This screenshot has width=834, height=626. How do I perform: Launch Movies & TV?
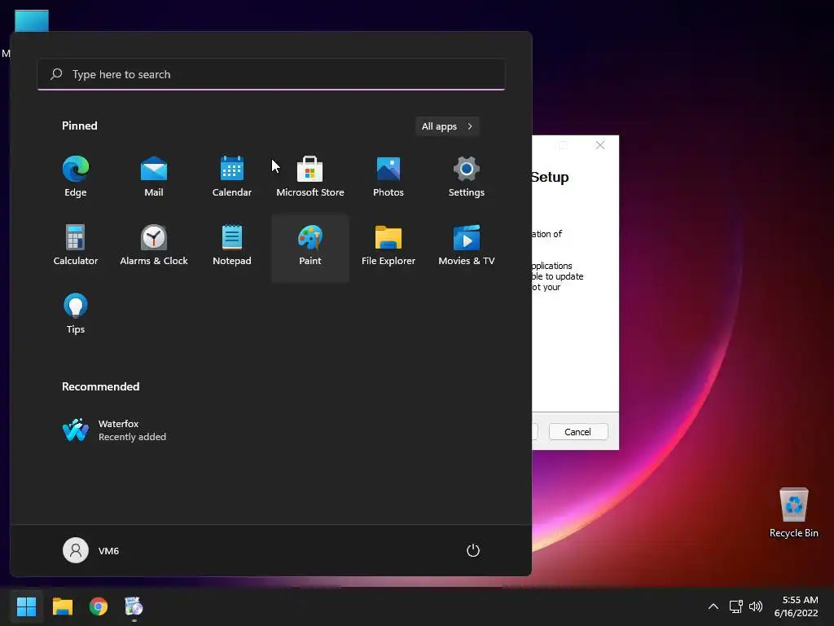click(467, 245)
